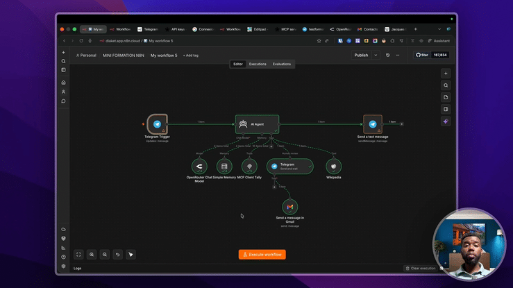Toggle the right side panel icon
513x288 pixels.
click(x=446, y=109)
